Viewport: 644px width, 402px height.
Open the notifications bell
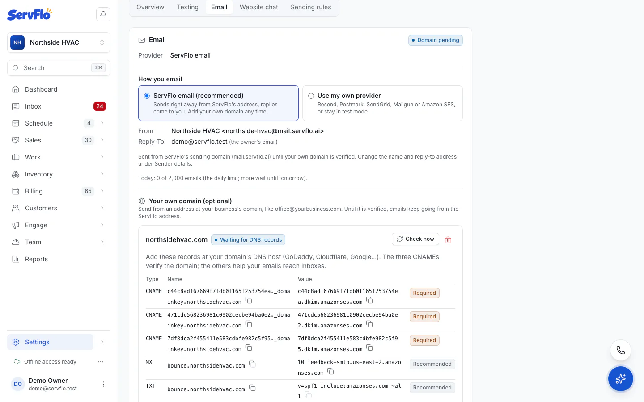103,14
